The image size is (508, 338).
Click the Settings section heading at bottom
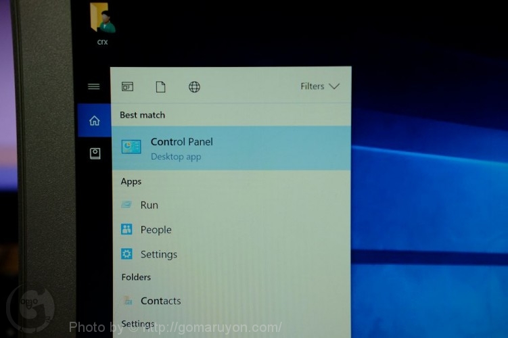138,324
